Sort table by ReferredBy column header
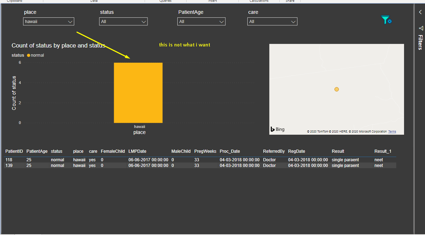This screenshot has width=425, height=235. click(274, 151)
